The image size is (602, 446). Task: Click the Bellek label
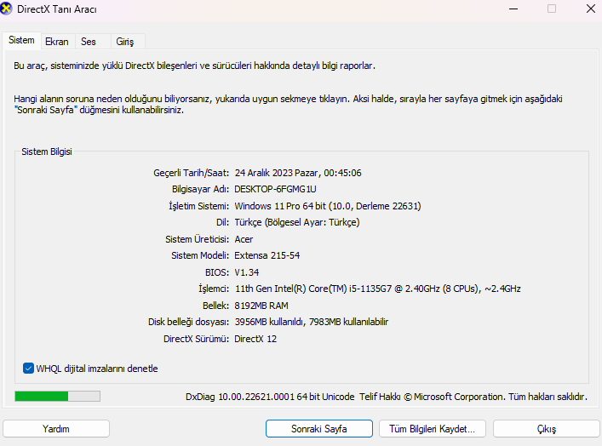pos(215,306)
